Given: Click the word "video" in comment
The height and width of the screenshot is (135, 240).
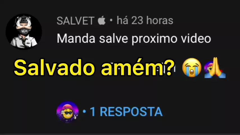Looking at the screenshot, I should point(196,38).
